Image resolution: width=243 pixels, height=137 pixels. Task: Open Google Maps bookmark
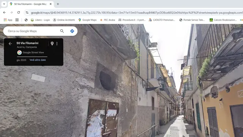click(87, 20)
